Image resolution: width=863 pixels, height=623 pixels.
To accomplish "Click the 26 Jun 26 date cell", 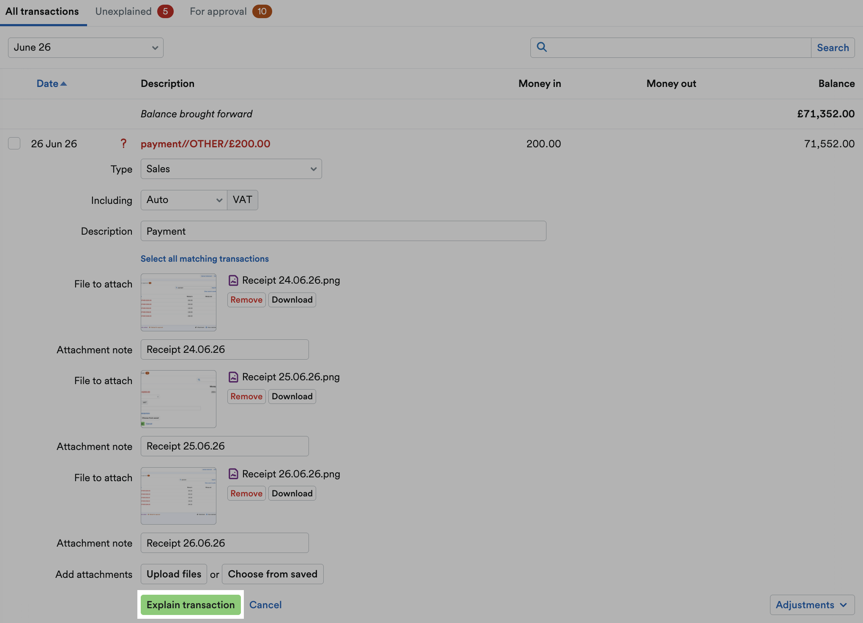I will (54, 144).
